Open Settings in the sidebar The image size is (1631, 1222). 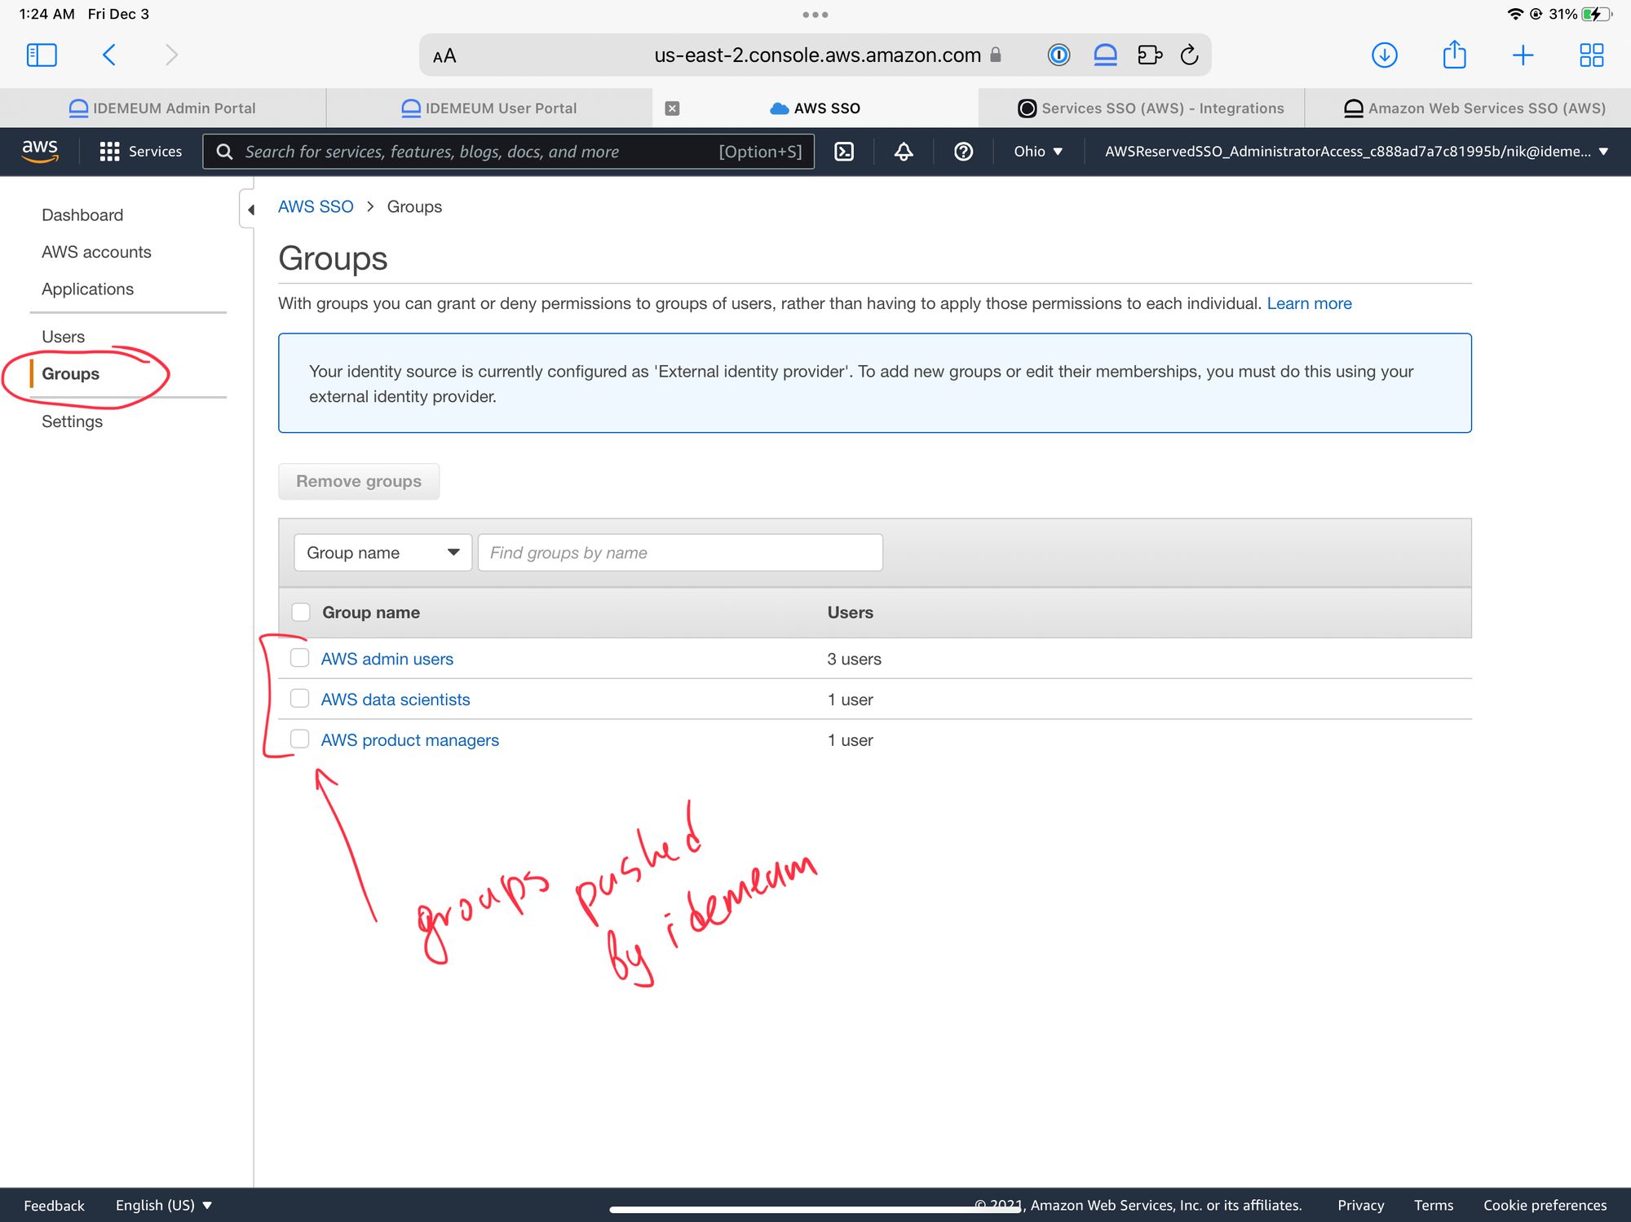(x=72, y=421)
